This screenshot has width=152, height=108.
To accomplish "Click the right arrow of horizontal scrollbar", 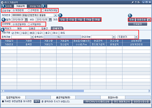I will click(149, 91).
